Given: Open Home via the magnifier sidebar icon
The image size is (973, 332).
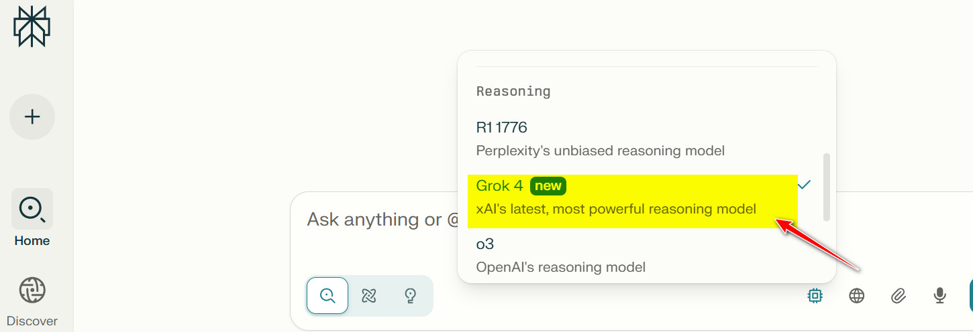Looking at the screenshot, I should pos(32,209).
